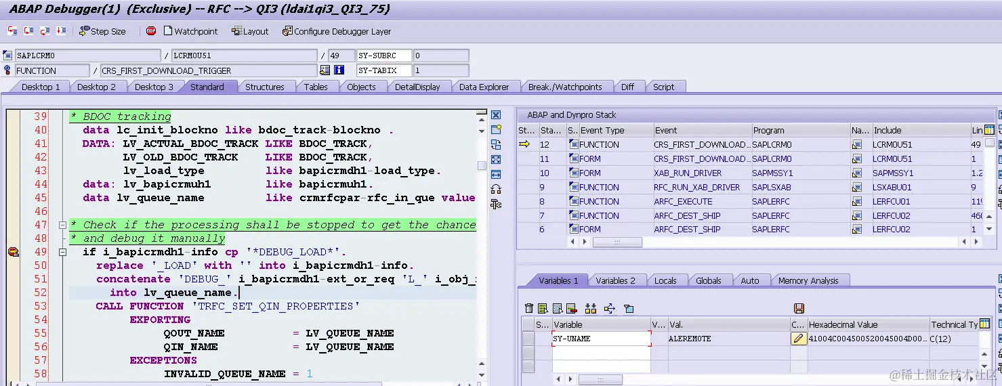Click the pencil Change icon for SY-UNAME
The image size is (1002, 386).
coord(799,339)
